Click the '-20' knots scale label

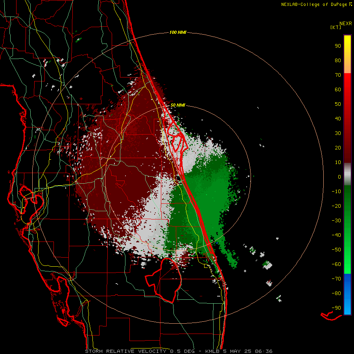(336, 206)
